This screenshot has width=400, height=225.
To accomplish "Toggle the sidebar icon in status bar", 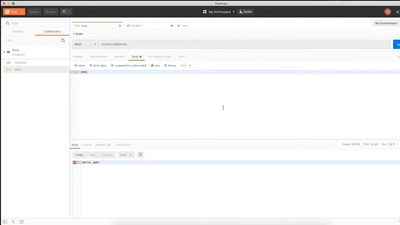I will click(x=5, y=222).
